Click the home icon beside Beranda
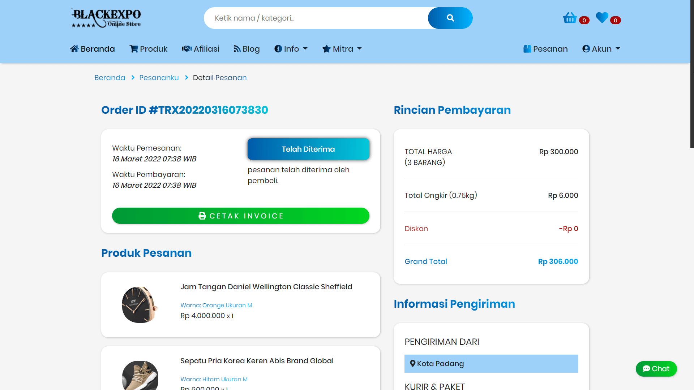 (x=74, y=48)
